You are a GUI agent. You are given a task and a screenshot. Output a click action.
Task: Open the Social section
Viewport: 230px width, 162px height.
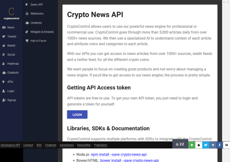click(11, 55)
